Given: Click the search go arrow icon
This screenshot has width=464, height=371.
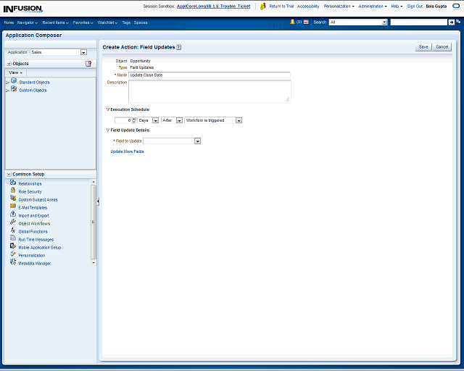Looking at the screenshot, I should coord(451,22).
